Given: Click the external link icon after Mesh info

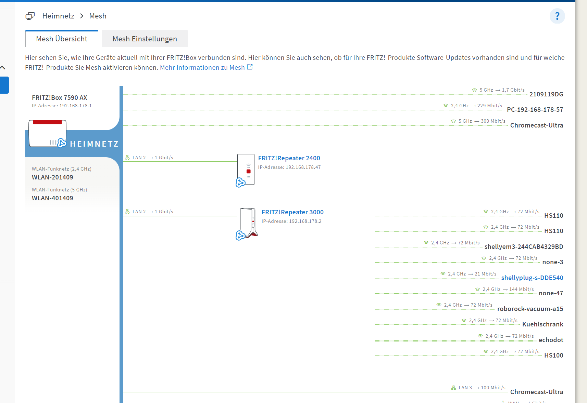Looking at the screenshot, I should tap(250, 67).
